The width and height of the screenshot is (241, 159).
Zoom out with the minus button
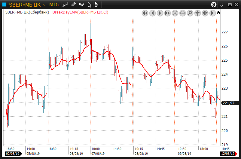coord(183,13)
